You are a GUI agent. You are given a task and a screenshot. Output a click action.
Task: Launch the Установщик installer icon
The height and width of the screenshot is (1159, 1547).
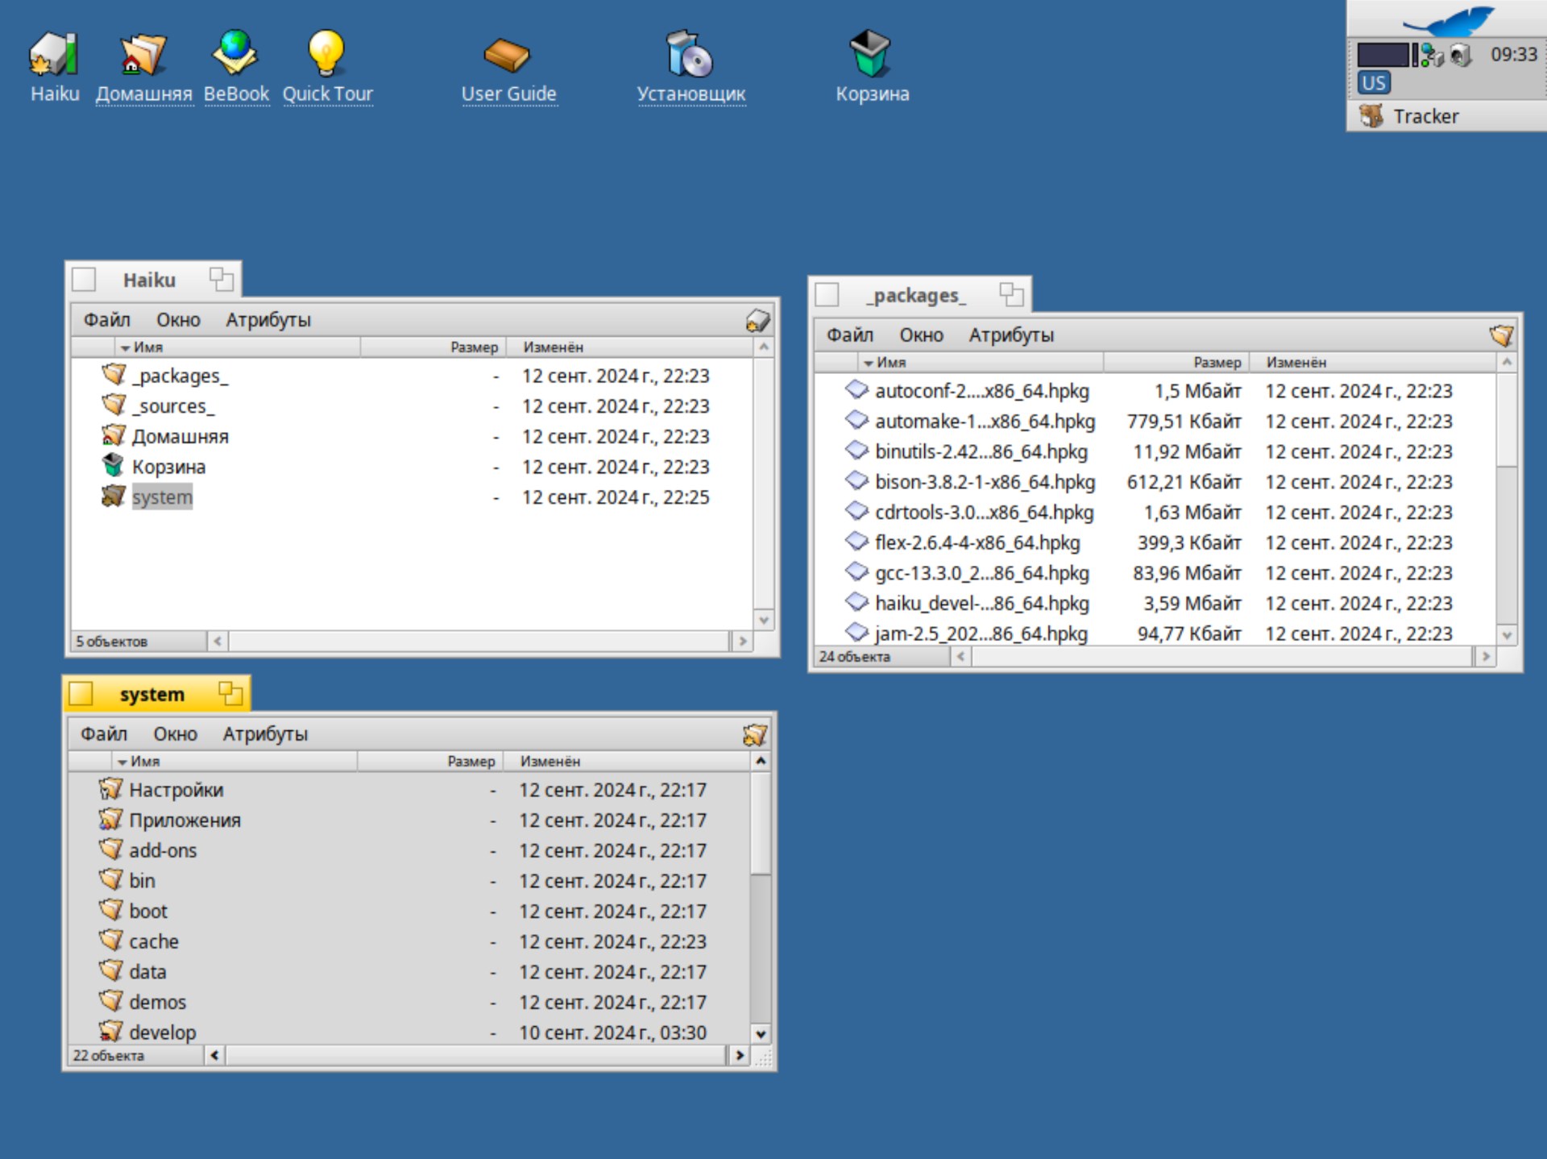690,55
